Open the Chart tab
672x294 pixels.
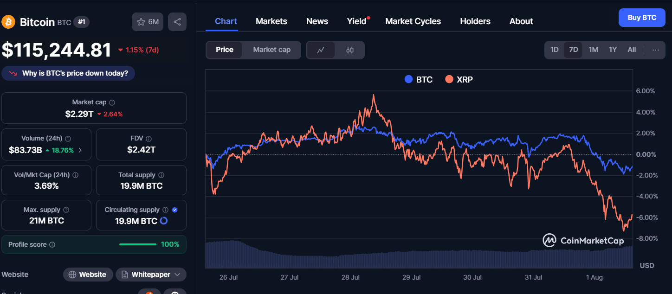[226, 21]
